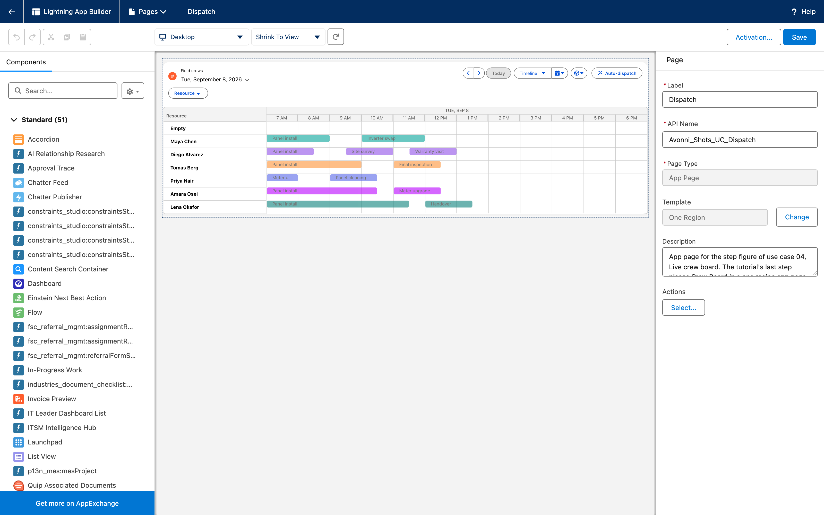
Task: Select the Quip Associated Documents icon
Action: tap(18, 485)
